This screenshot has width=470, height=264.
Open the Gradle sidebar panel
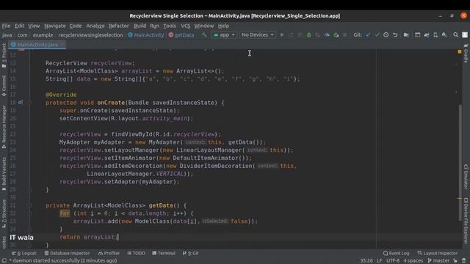466,54
